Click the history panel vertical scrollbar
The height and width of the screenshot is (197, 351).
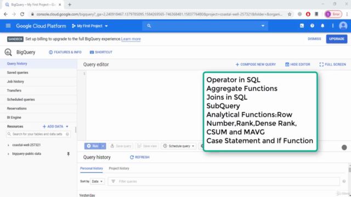click(x=350, y=170)
